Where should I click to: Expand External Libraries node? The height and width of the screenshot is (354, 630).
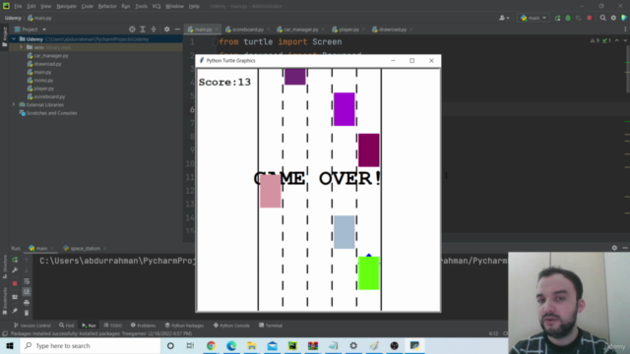coord(14,105)
